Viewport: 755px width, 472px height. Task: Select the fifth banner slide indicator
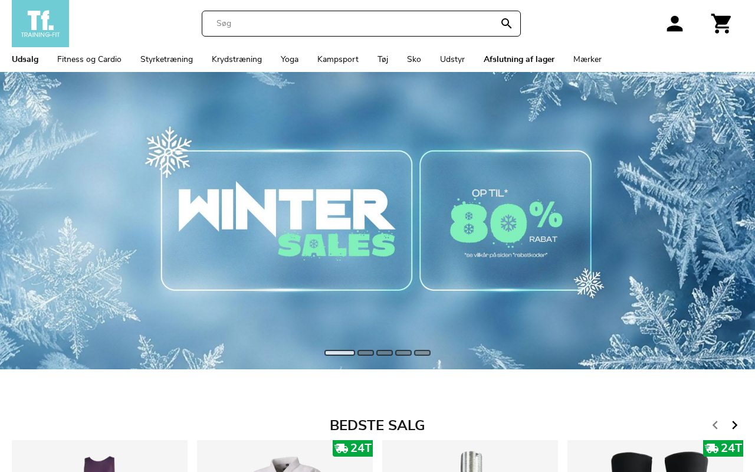coord(422,353)
